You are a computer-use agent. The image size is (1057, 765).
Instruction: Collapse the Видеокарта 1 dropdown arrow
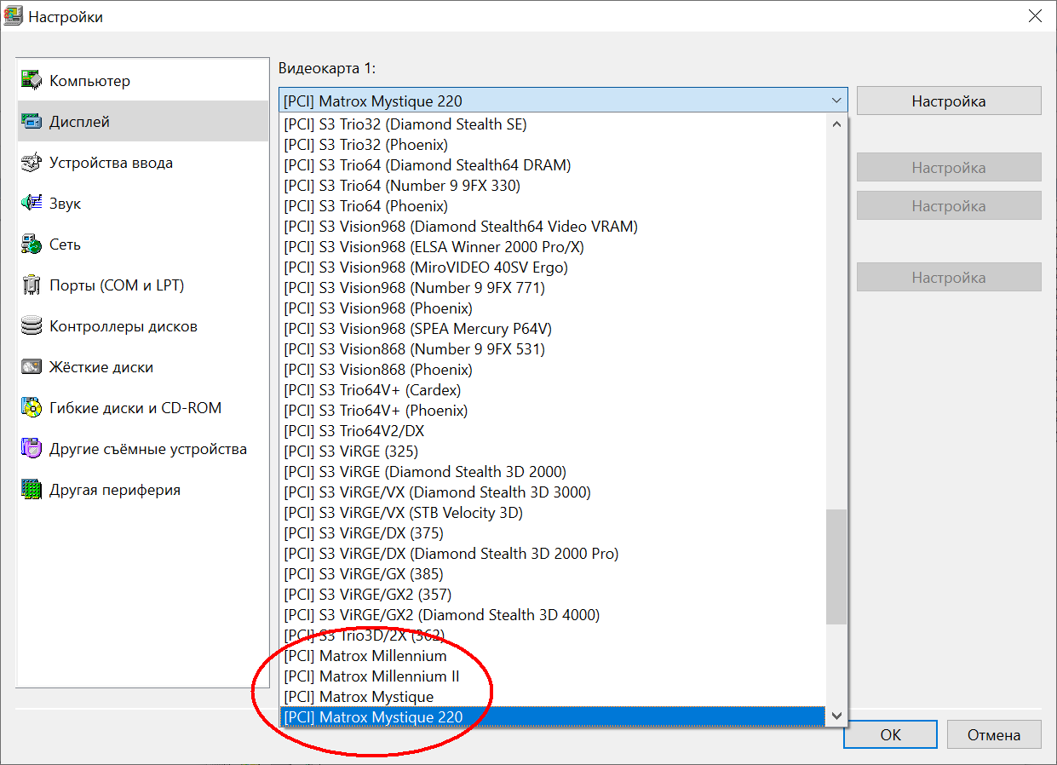[836, 101]
